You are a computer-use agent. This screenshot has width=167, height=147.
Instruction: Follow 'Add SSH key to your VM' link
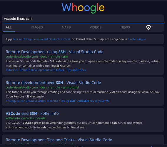(93, 101)
